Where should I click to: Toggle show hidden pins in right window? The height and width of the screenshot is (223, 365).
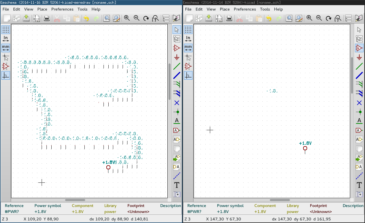188,66
